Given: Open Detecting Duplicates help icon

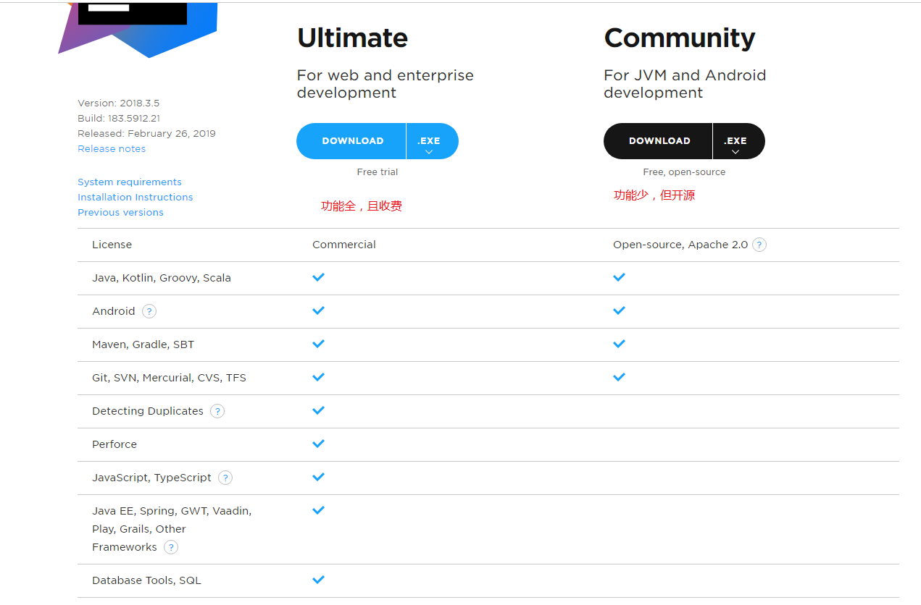Looking at the screenshot, I should click(217, 411).
